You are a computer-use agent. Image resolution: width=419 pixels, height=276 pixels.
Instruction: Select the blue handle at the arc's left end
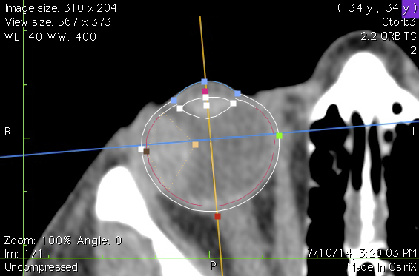(x=174, y=101)
